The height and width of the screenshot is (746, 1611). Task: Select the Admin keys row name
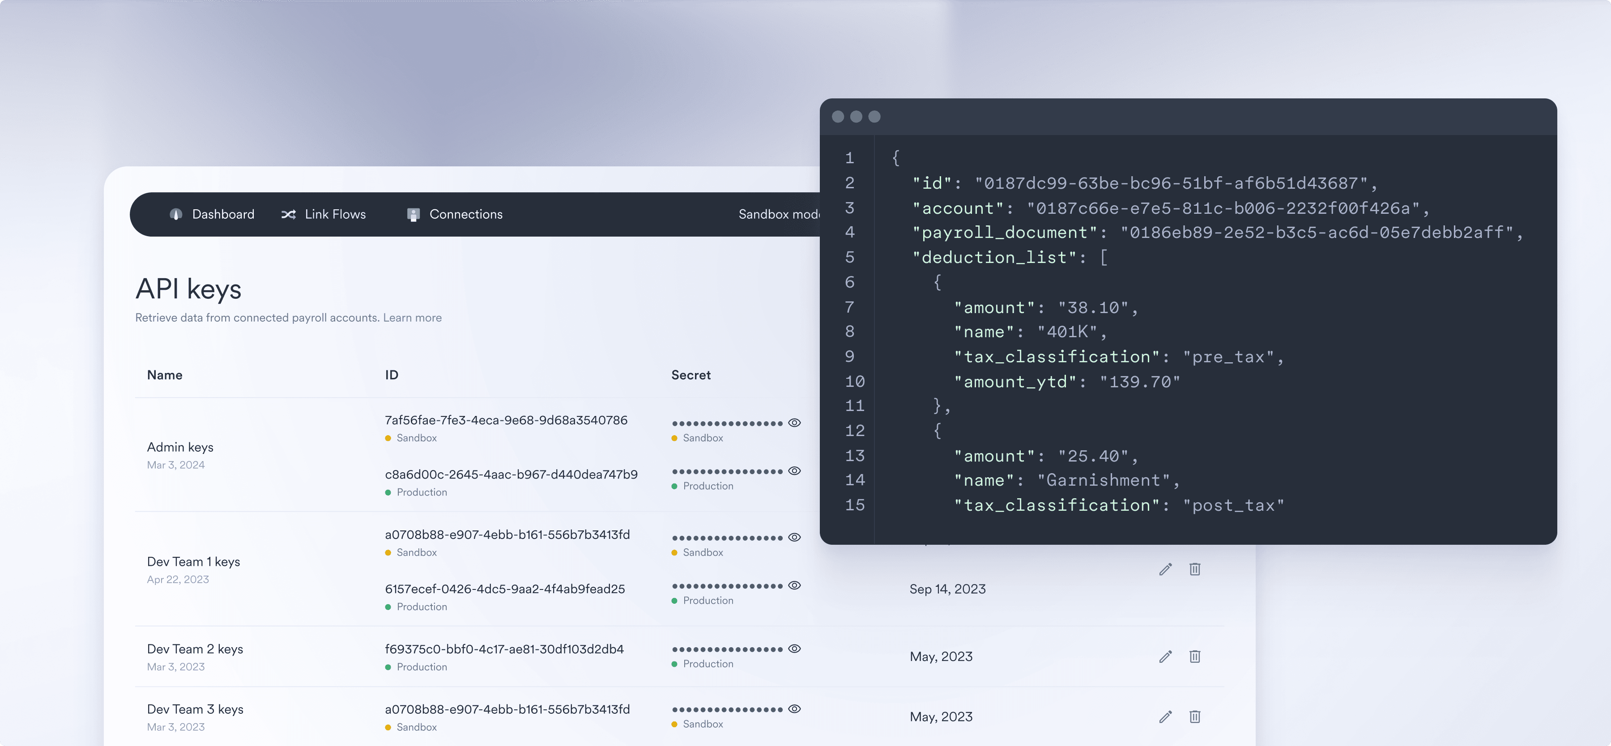180,447
